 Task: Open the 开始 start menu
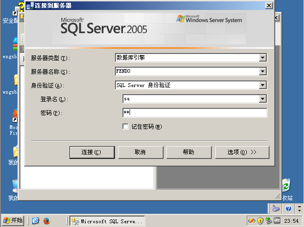pos(13,220)
